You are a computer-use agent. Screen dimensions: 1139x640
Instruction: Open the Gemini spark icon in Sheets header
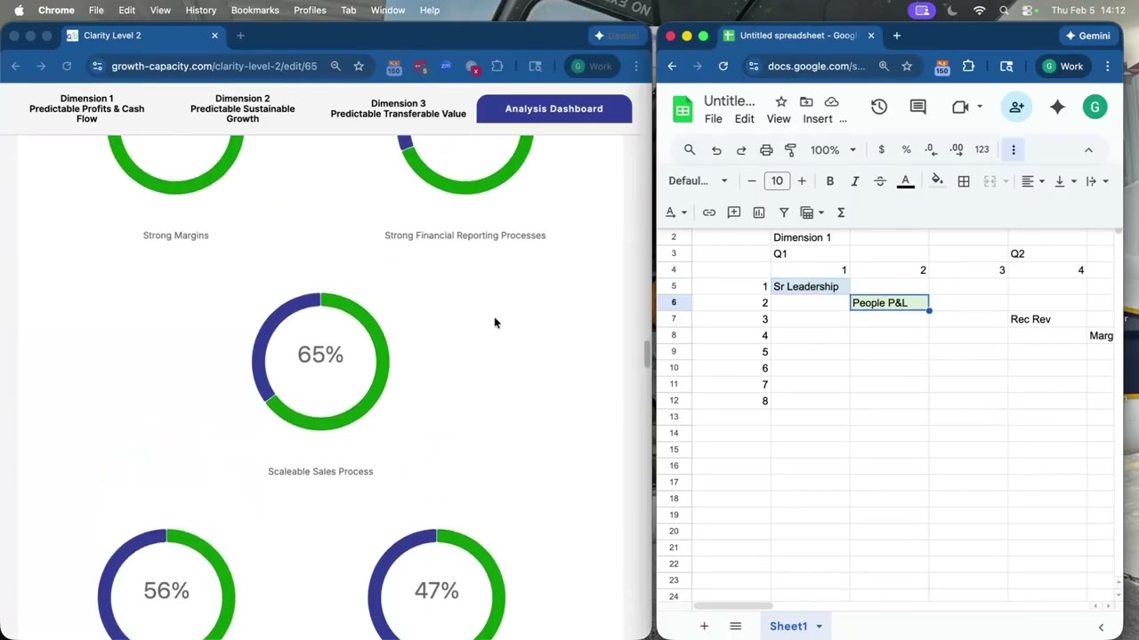(1057, 107)
